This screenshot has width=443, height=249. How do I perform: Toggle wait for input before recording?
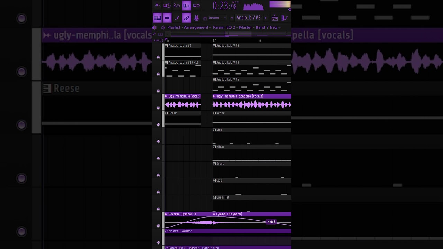167,6
